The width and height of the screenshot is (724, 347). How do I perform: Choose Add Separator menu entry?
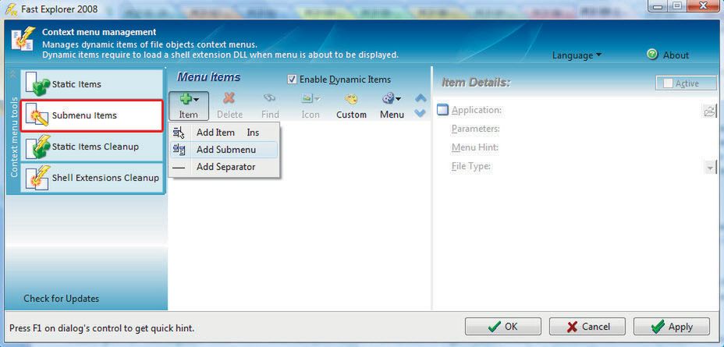[x=225, y=167]
